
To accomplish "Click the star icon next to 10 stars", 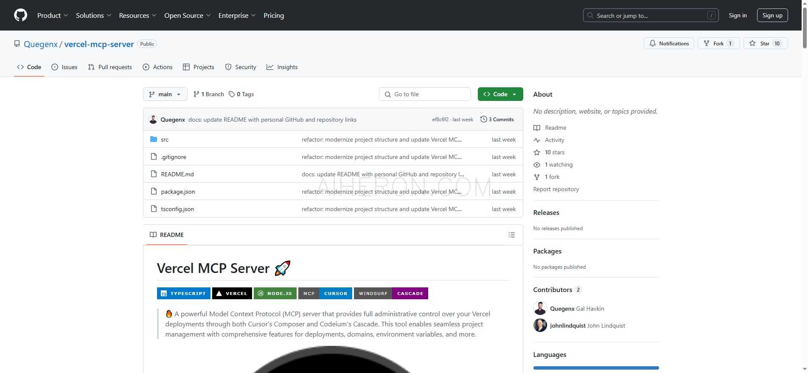I will (x=537, y=152).
